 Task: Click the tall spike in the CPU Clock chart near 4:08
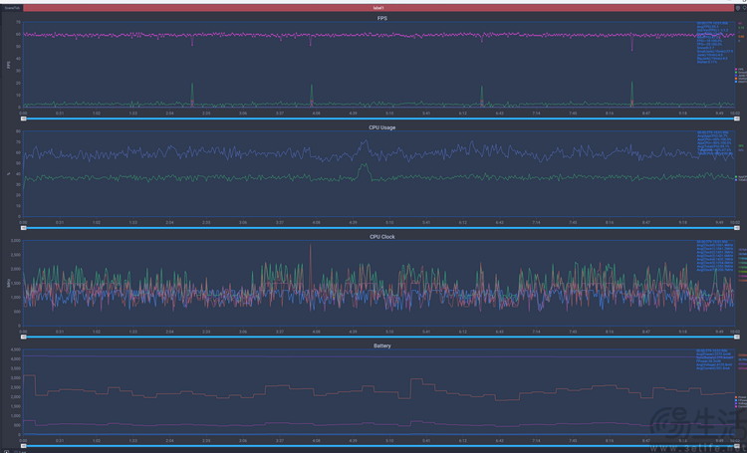pyautogui.click(x=311, y=272)
